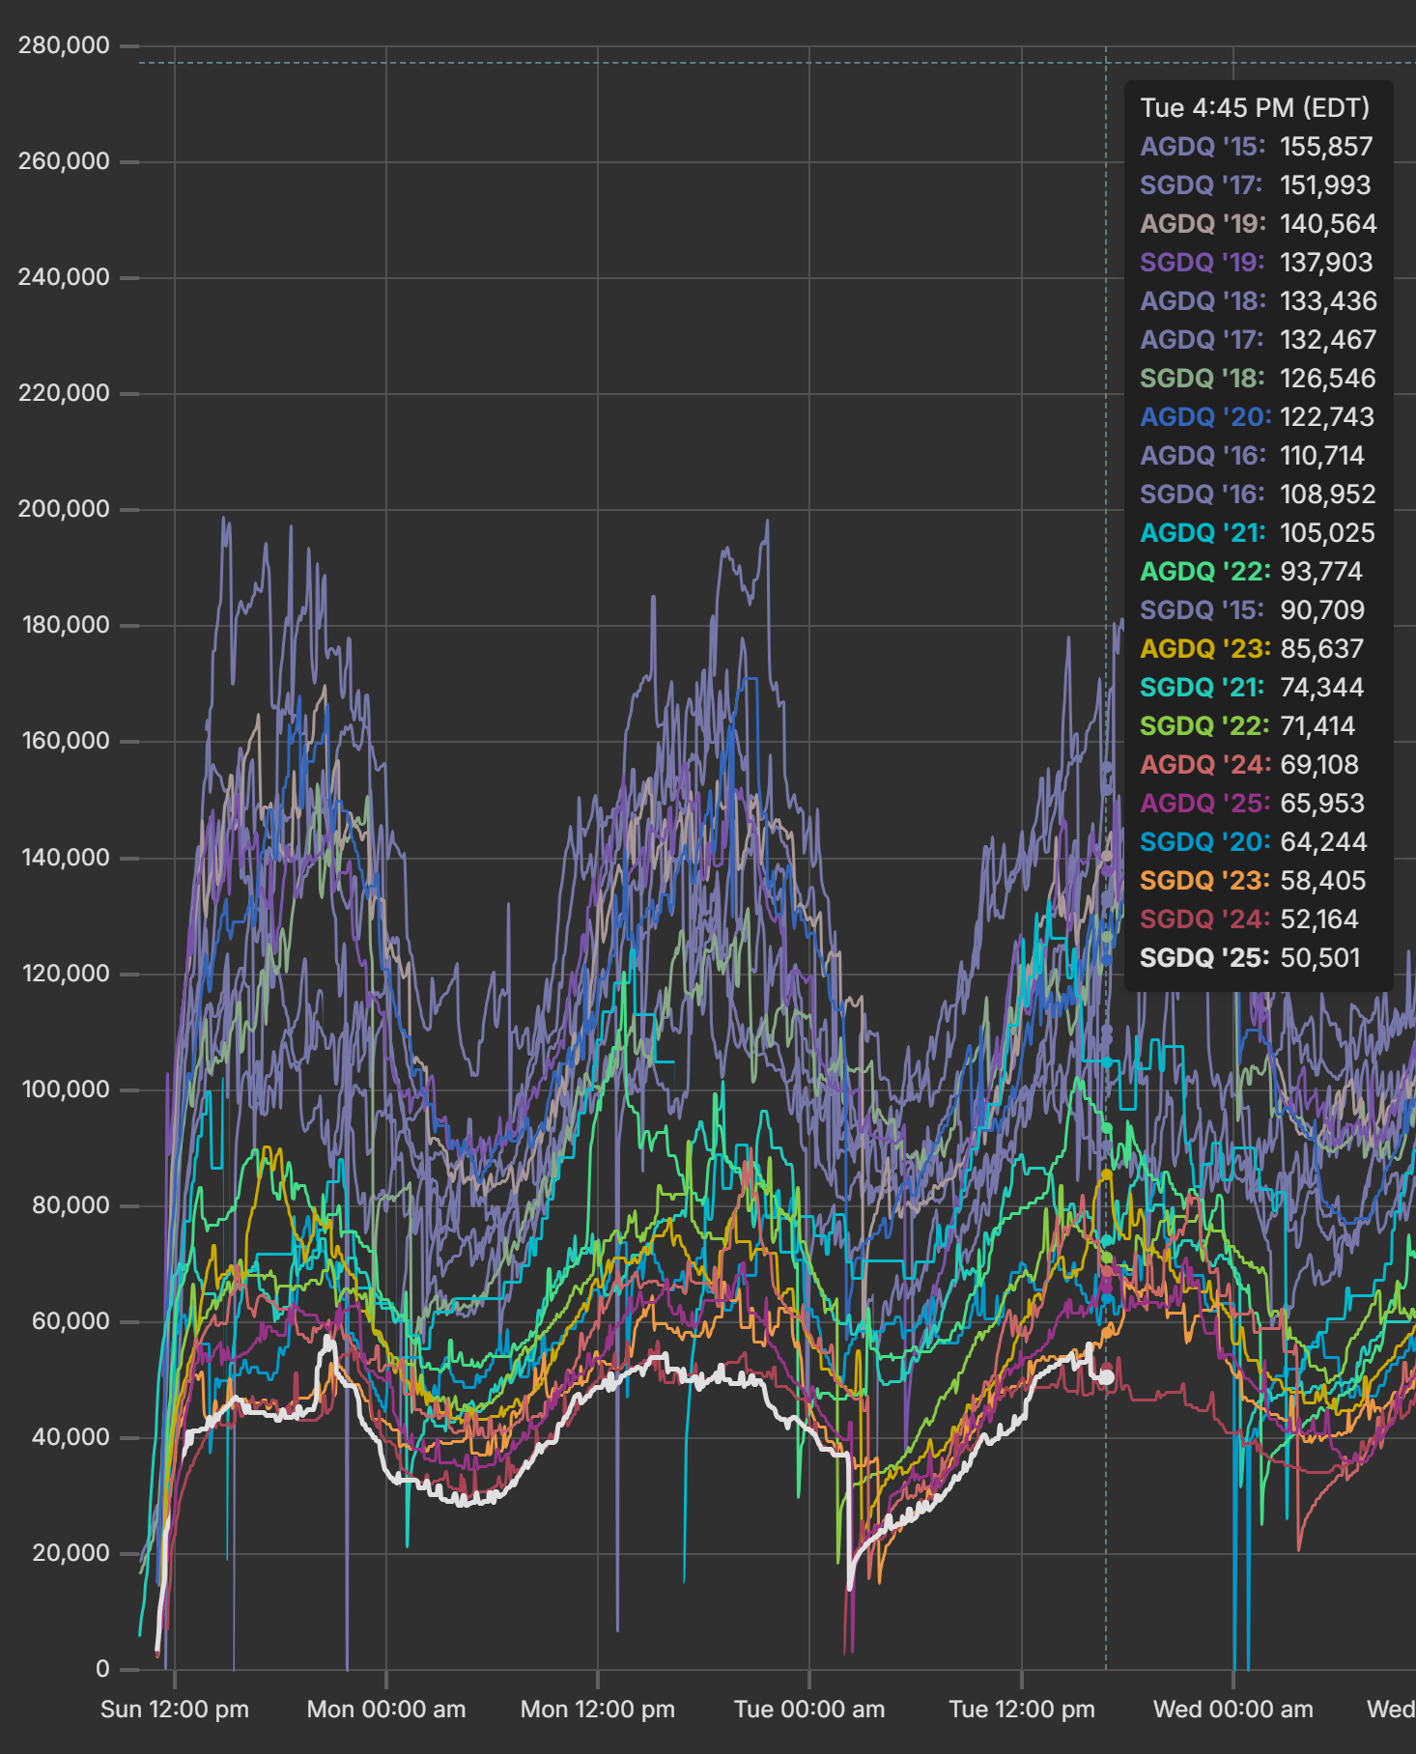Click the AGDQ '17 tooltip entry

[1259, 339]
